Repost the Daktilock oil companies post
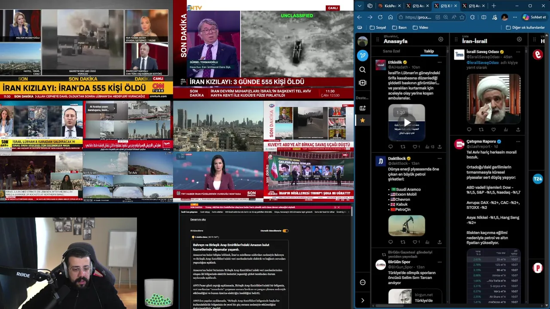 click(x=403, y=242)
